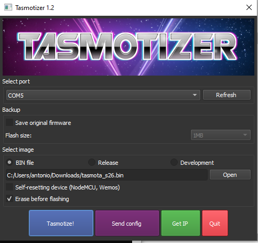Click the green Get IP button

[x=180, y=223]
